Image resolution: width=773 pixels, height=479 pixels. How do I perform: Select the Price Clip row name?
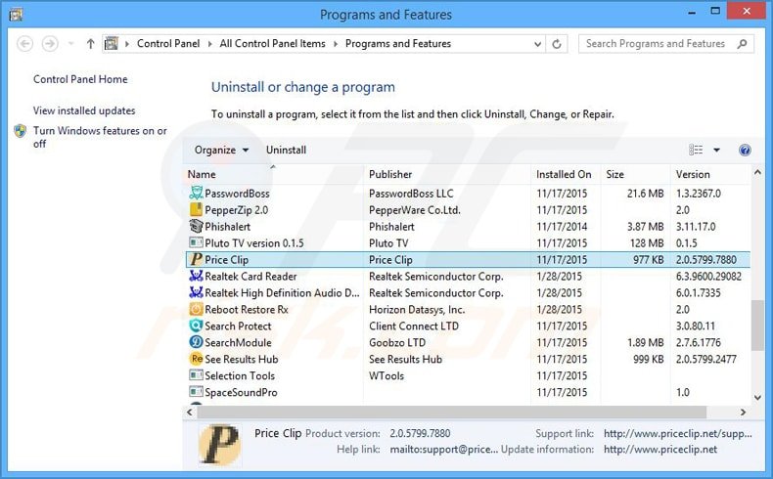226,260
